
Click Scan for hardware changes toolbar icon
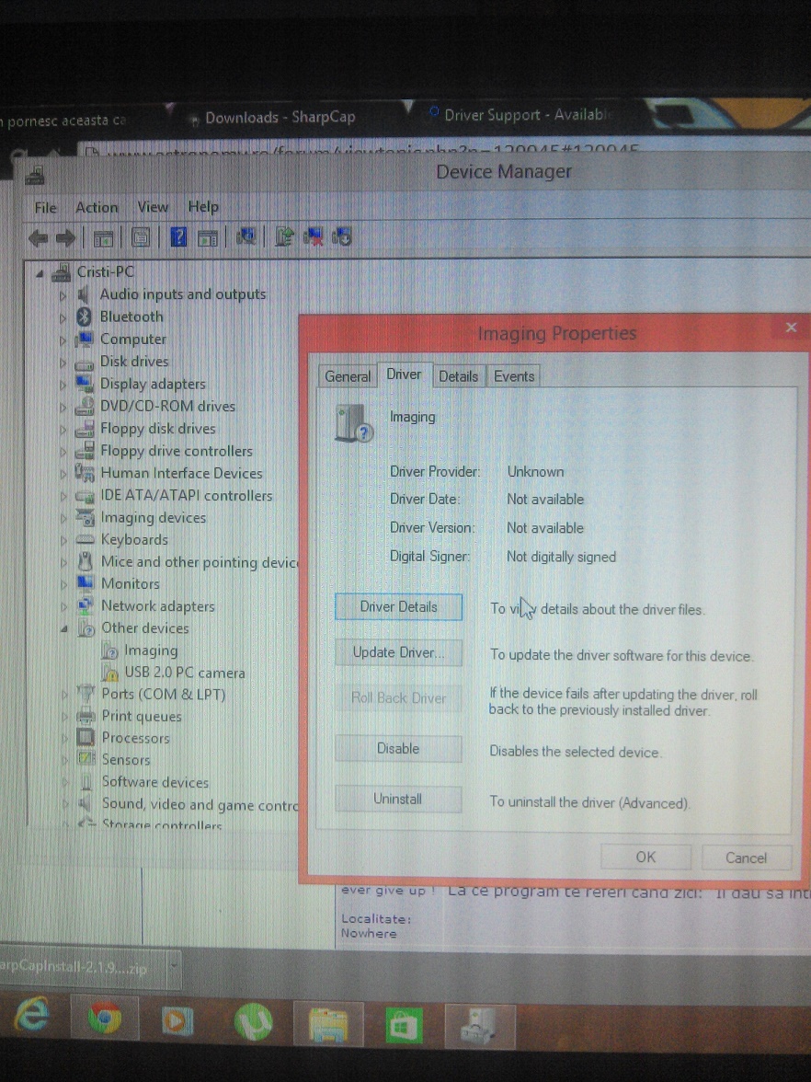pyautogui.click(x=246, y=237)
